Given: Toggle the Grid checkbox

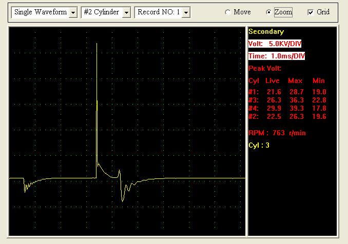Looking at the screenshot, I should (x=311, y=12).
